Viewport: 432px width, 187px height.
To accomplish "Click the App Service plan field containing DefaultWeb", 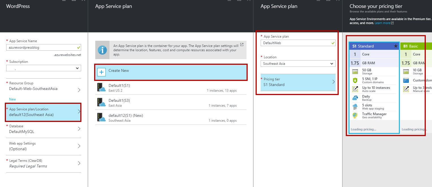I will [298, 43].
